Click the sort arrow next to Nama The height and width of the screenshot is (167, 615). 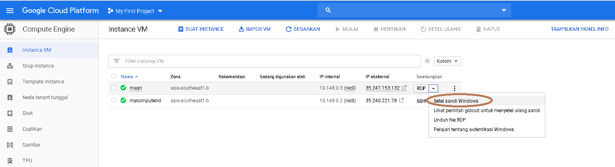click(x=137, y=77)
